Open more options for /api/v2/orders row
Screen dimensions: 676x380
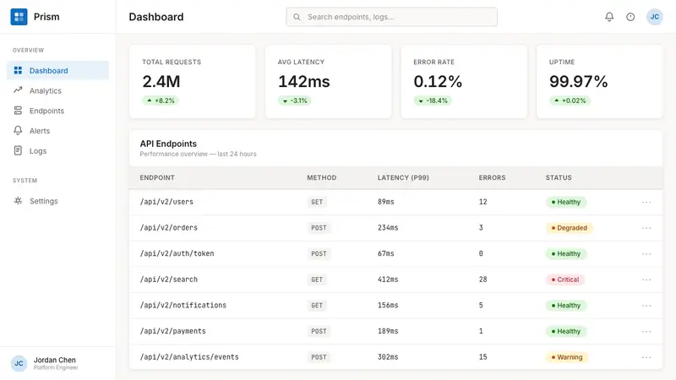click(646, 228)
